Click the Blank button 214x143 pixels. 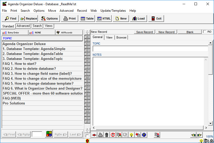click(x=190, y=32)
